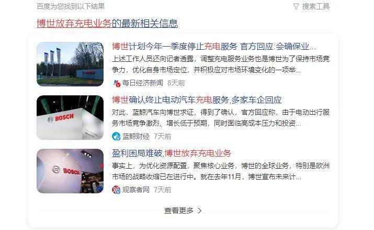Open the 搜索工具 filter funnel icon
374x230 pixels.
(296, 6)
